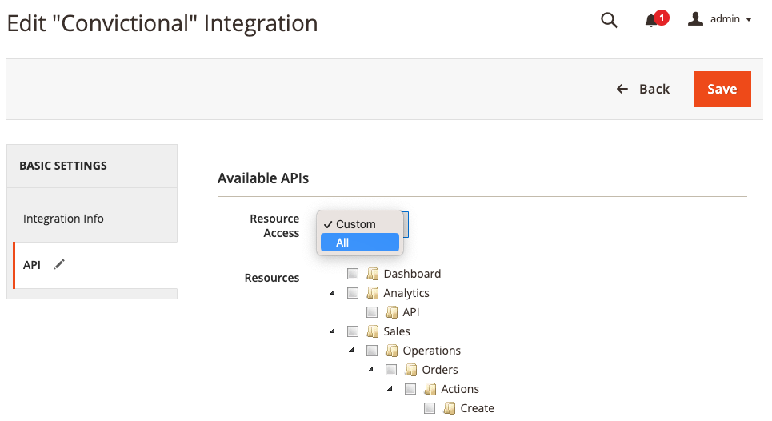Click the Analytics folder icon

tap(372, 293)
